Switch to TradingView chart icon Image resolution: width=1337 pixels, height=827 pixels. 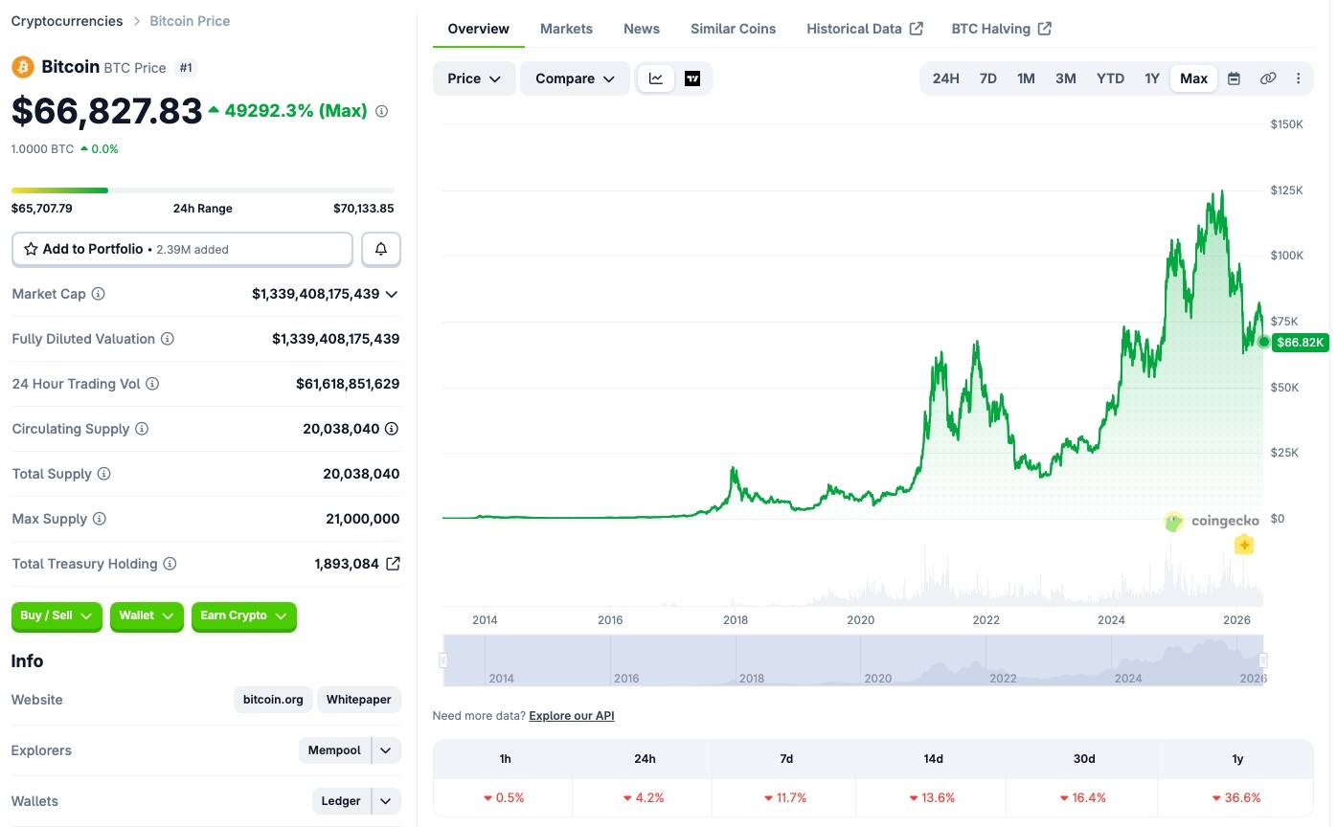click(692, 78)
